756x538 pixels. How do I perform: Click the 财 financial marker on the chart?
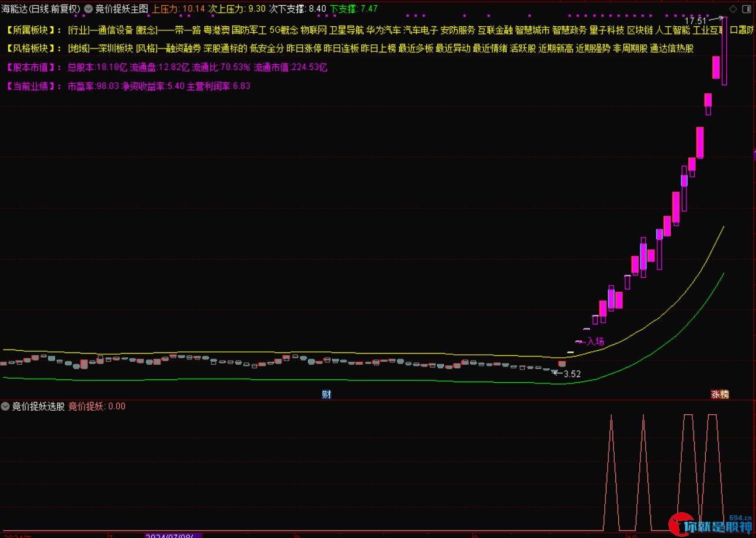(x=326, y=394)
